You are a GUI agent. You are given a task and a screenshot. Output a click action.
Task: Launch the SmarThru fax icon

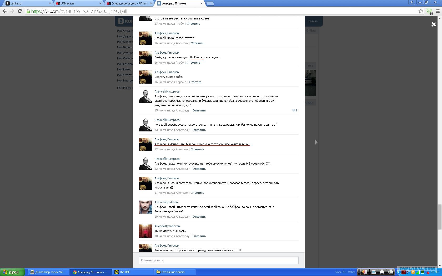390,272
